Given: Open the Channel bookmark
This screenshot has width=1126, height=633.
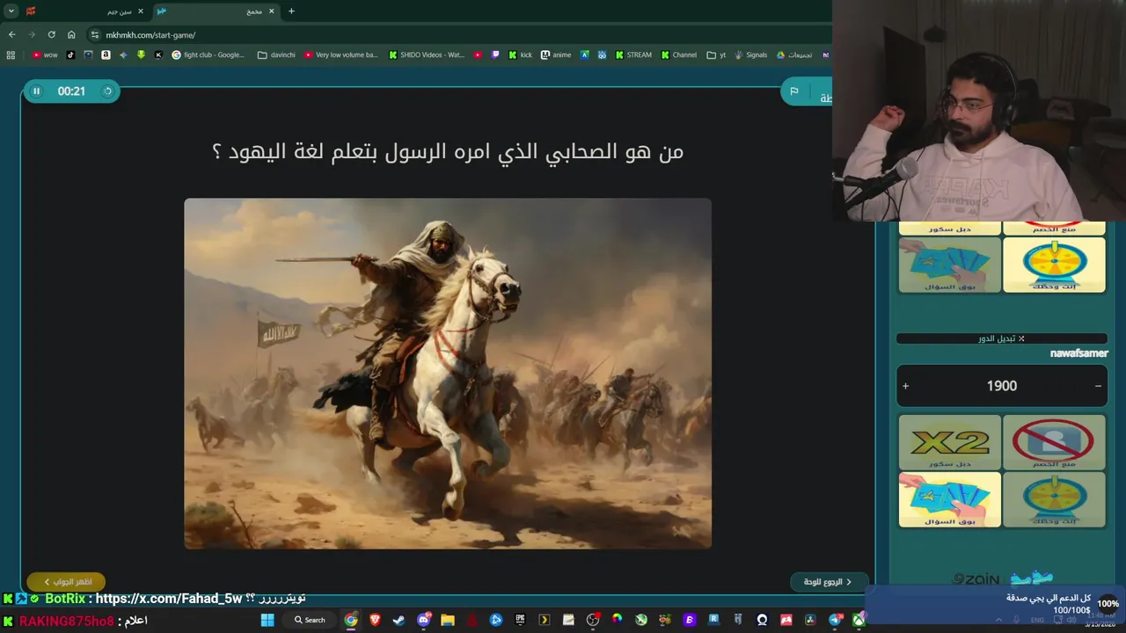Looking at the screenshot, I should click(x=679, y=55).
